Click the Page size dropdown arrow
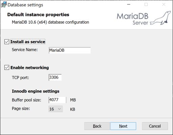Viewport: 173px width, 135px height. (x=59, y=109)
